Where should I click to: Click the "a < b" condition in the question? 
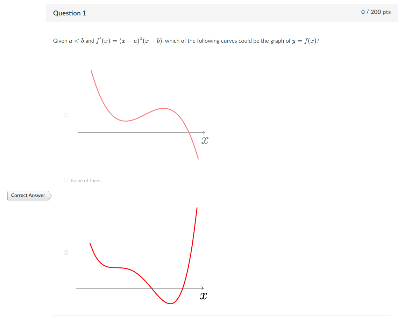tap(76, 41)
